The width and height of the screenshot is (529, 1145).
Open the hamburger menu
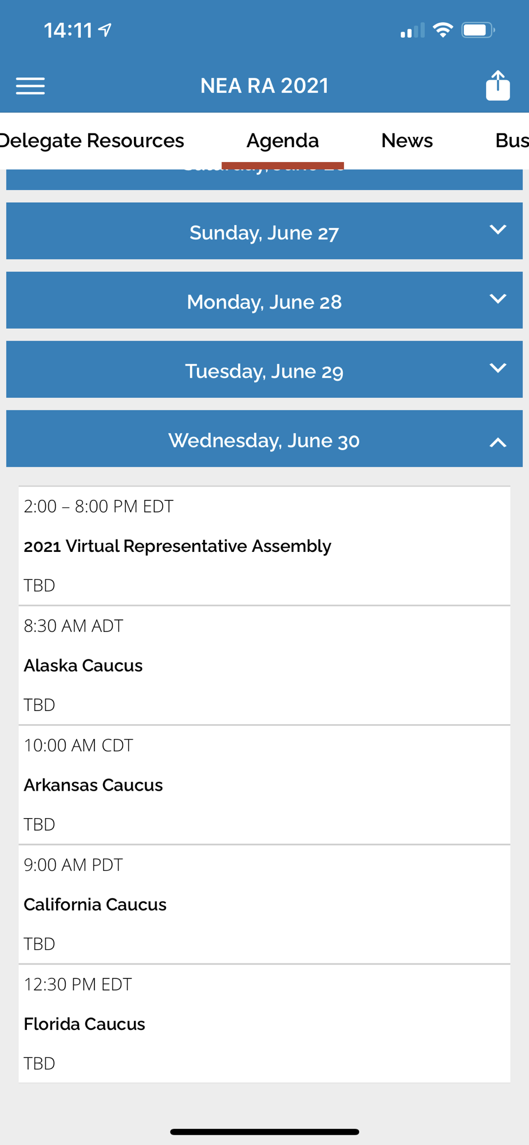click(30, 86)
